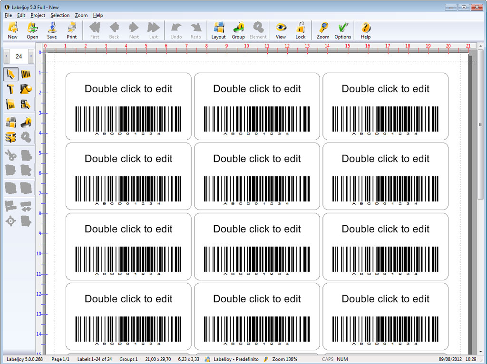The image size is (487, 364).
Task: Save the project with the Save icon
Action: point(52,30)
